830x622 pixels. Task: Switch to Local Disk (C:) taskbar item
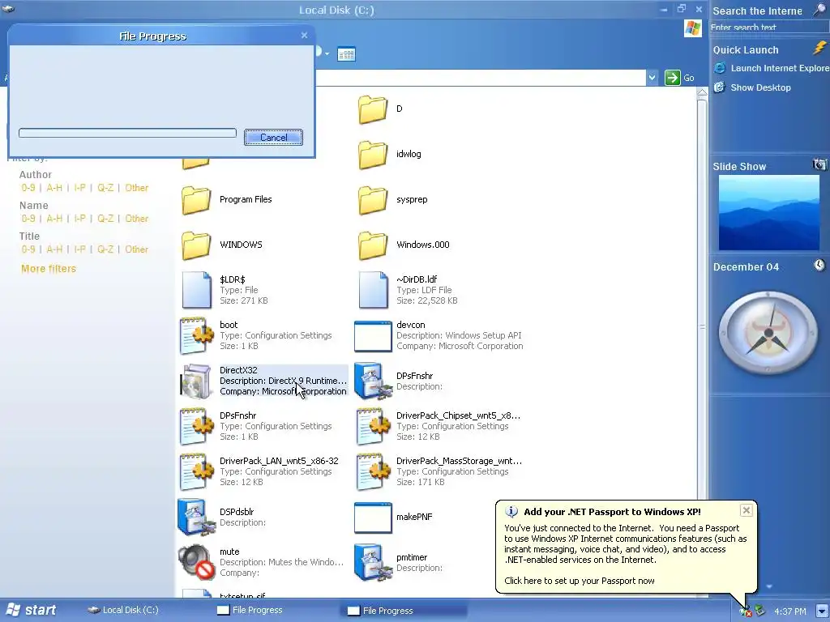123,610
